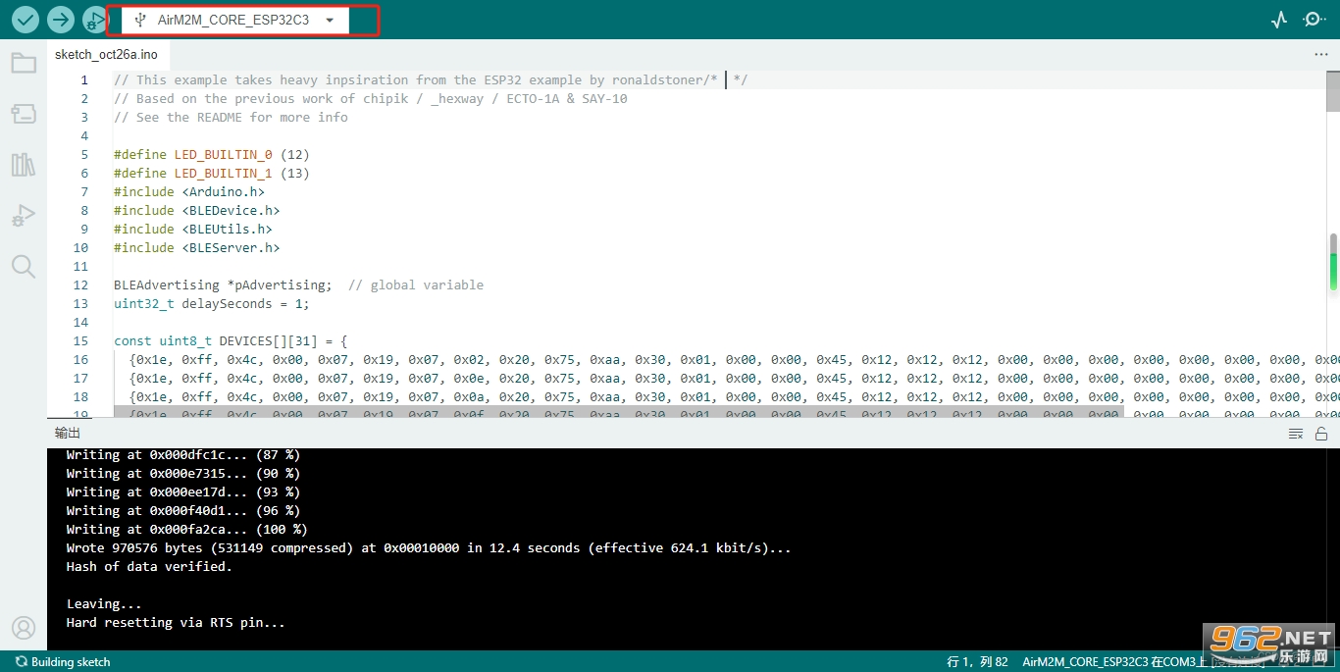Open the Sketchbook folder panel
The height and width of the screenshot is (672, 1340).
pyautogui.click(x=24, y=64)
